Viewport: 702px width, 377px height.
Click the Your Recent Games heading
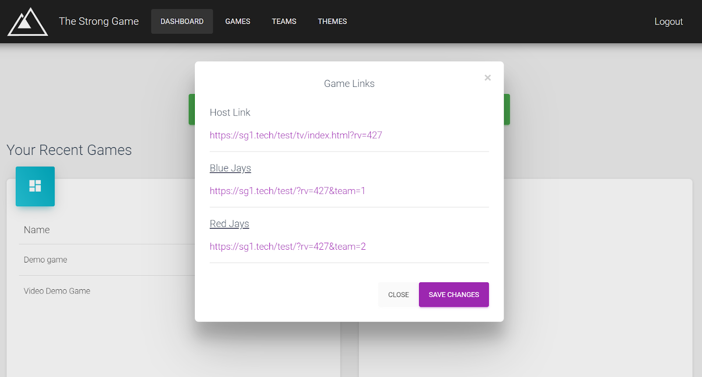69,150
